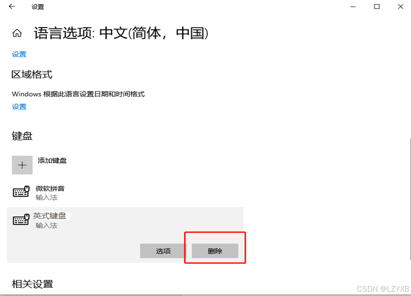Screen dimensions: 411x296
Task: Click the 相关设置 heading
Action: [x=32, y=284]
